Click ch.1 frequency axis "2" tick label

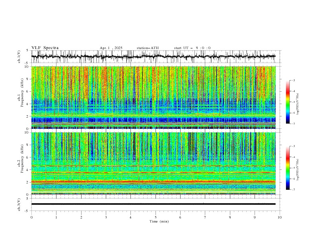click(x=28, y=116)
